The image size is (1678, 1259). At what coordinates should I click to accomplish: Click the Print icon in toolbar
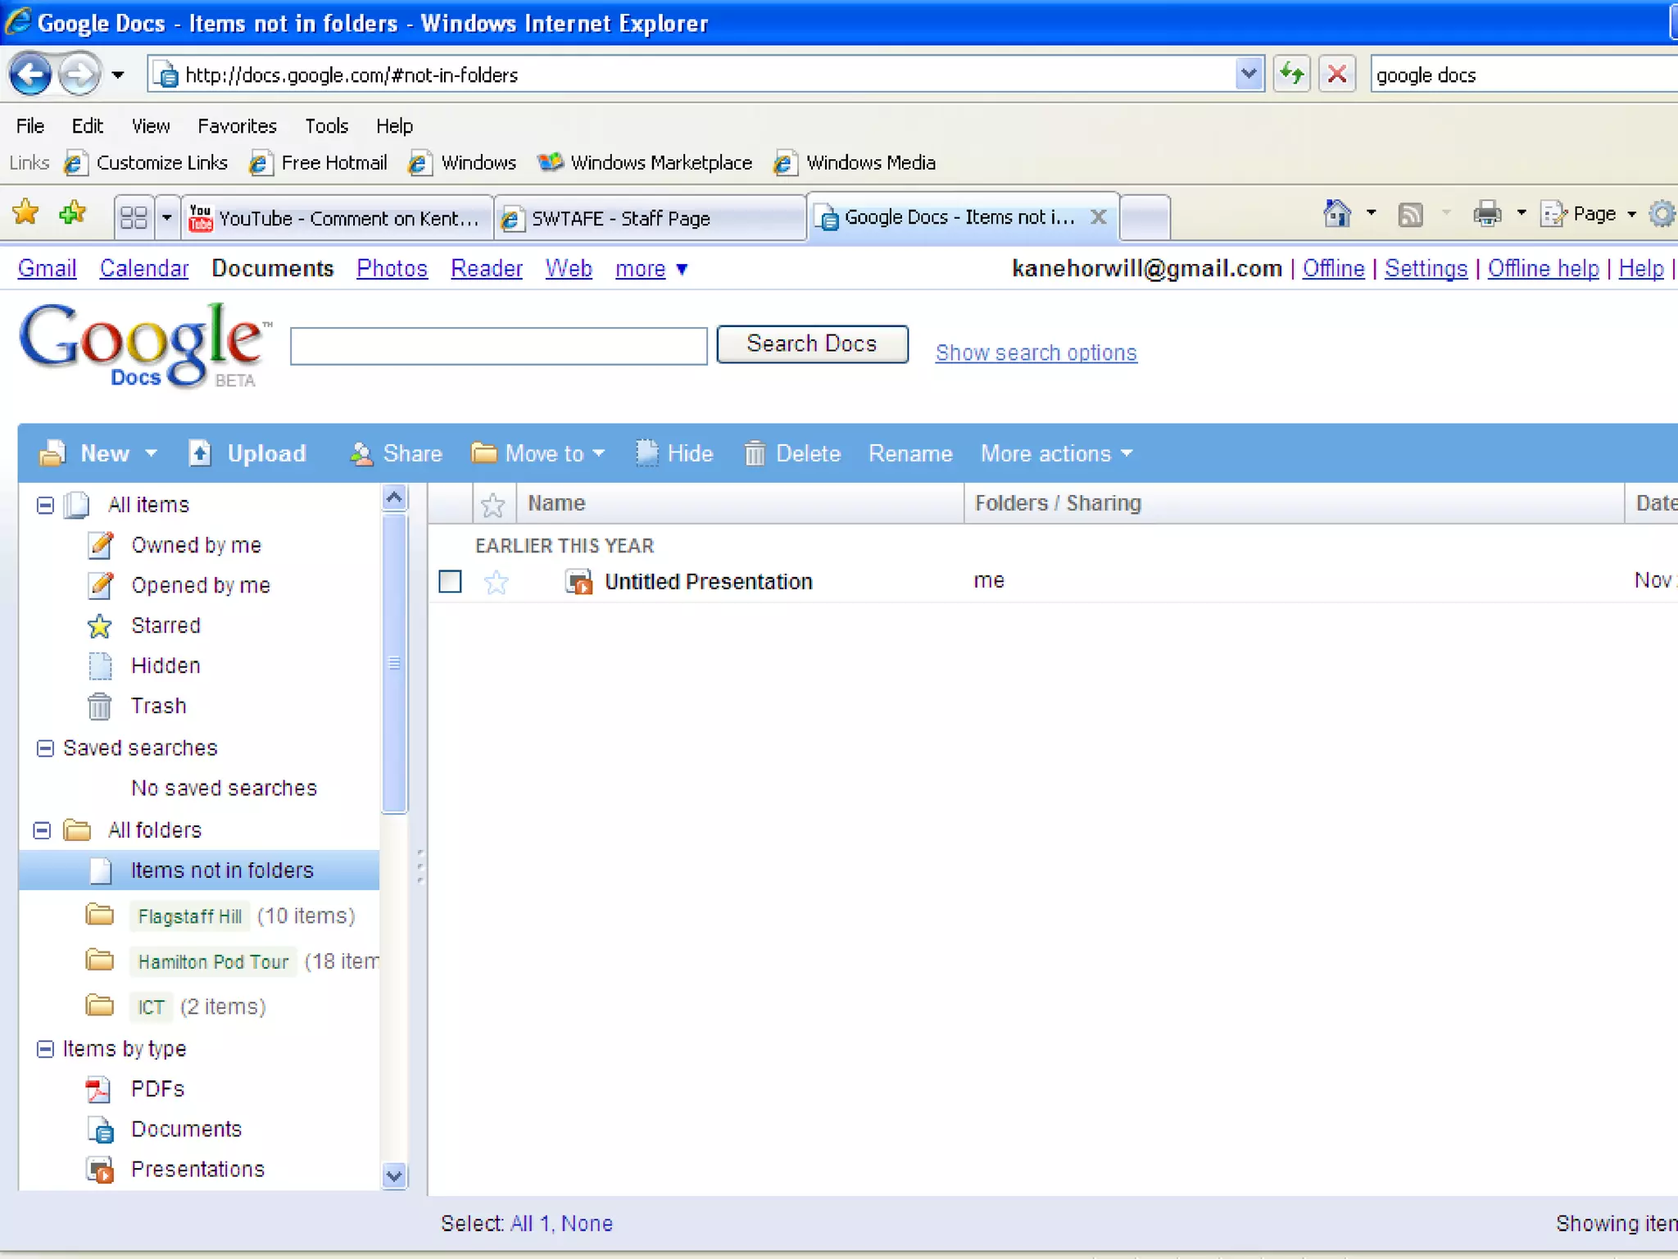click(1487, 214)
